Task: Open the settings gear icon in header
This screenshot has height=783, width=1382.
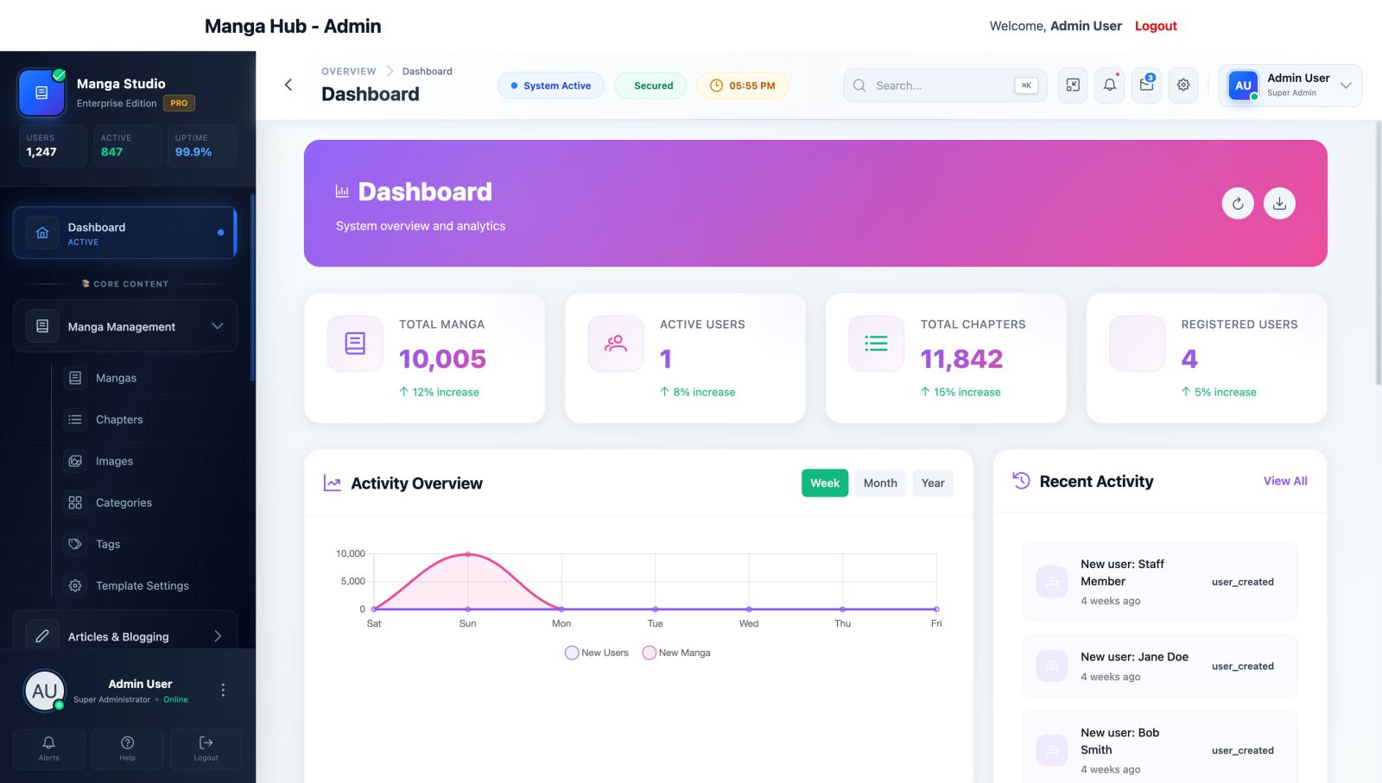Action: (x=1183, y=85)
